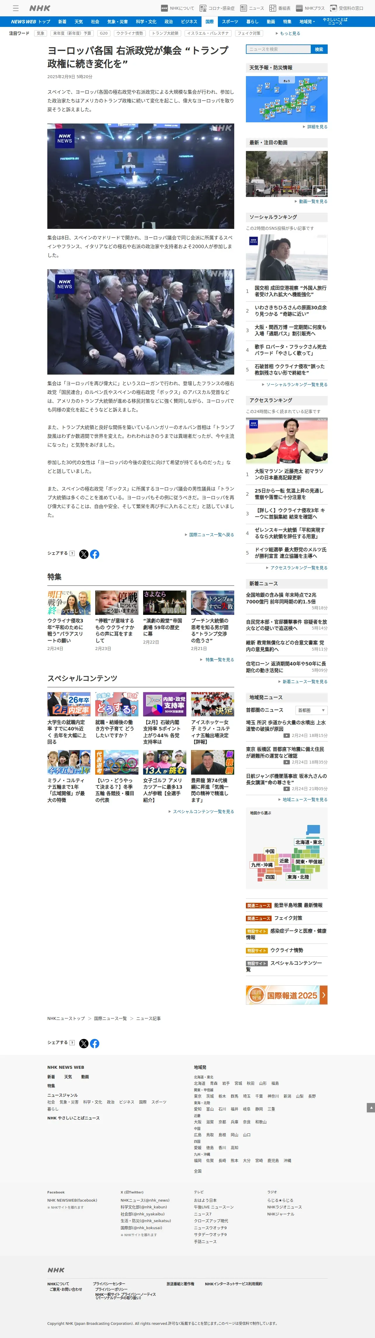
Task: Click the back-to-top arrow button
Action: 370,1108
